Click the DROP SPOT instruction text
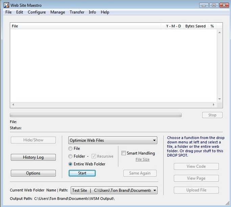 (x=195, y=146)
